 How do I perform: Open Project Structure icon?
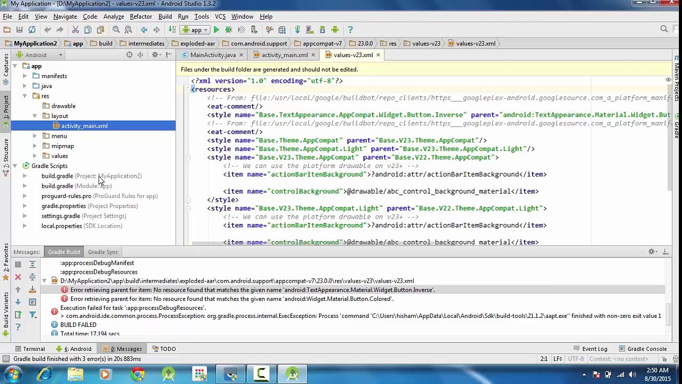(282, 30)
